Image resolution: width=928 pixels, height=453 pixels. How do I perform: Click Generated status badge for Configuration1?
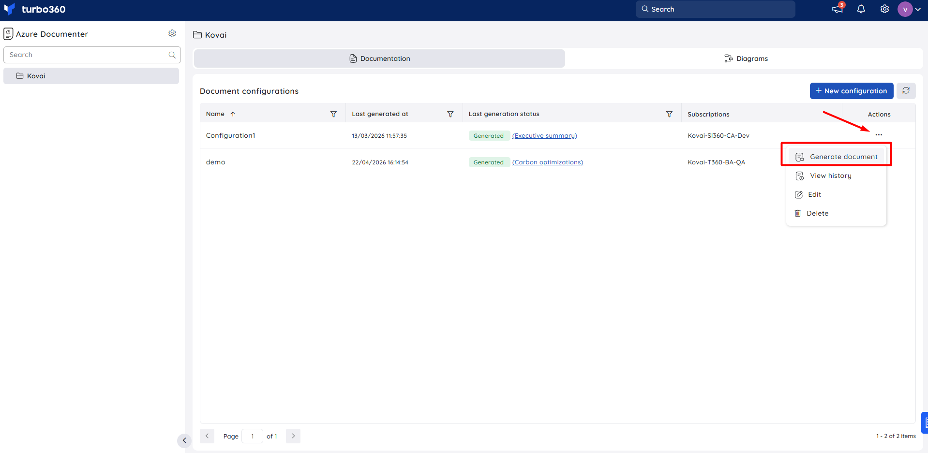coord(489,136)
